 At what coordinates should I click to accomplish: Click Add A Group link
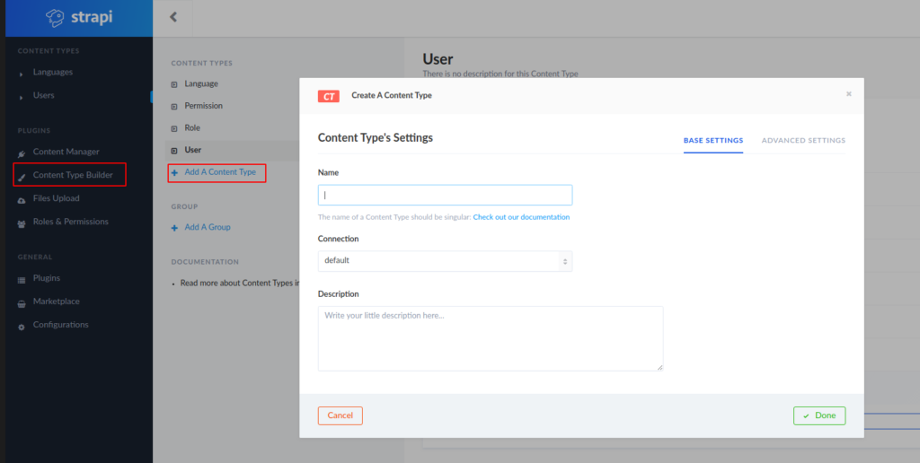(x=208, y=227)
